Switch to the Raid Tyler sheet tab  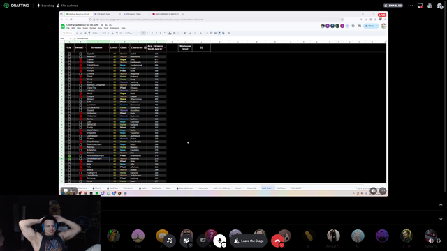281,188
